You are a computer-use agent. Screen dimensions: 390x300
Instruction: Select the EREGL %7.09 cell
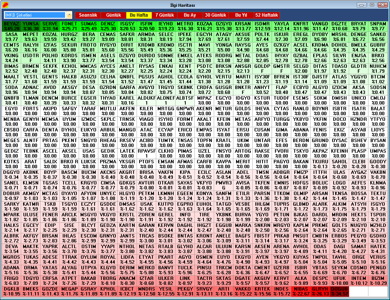point(301,37)
